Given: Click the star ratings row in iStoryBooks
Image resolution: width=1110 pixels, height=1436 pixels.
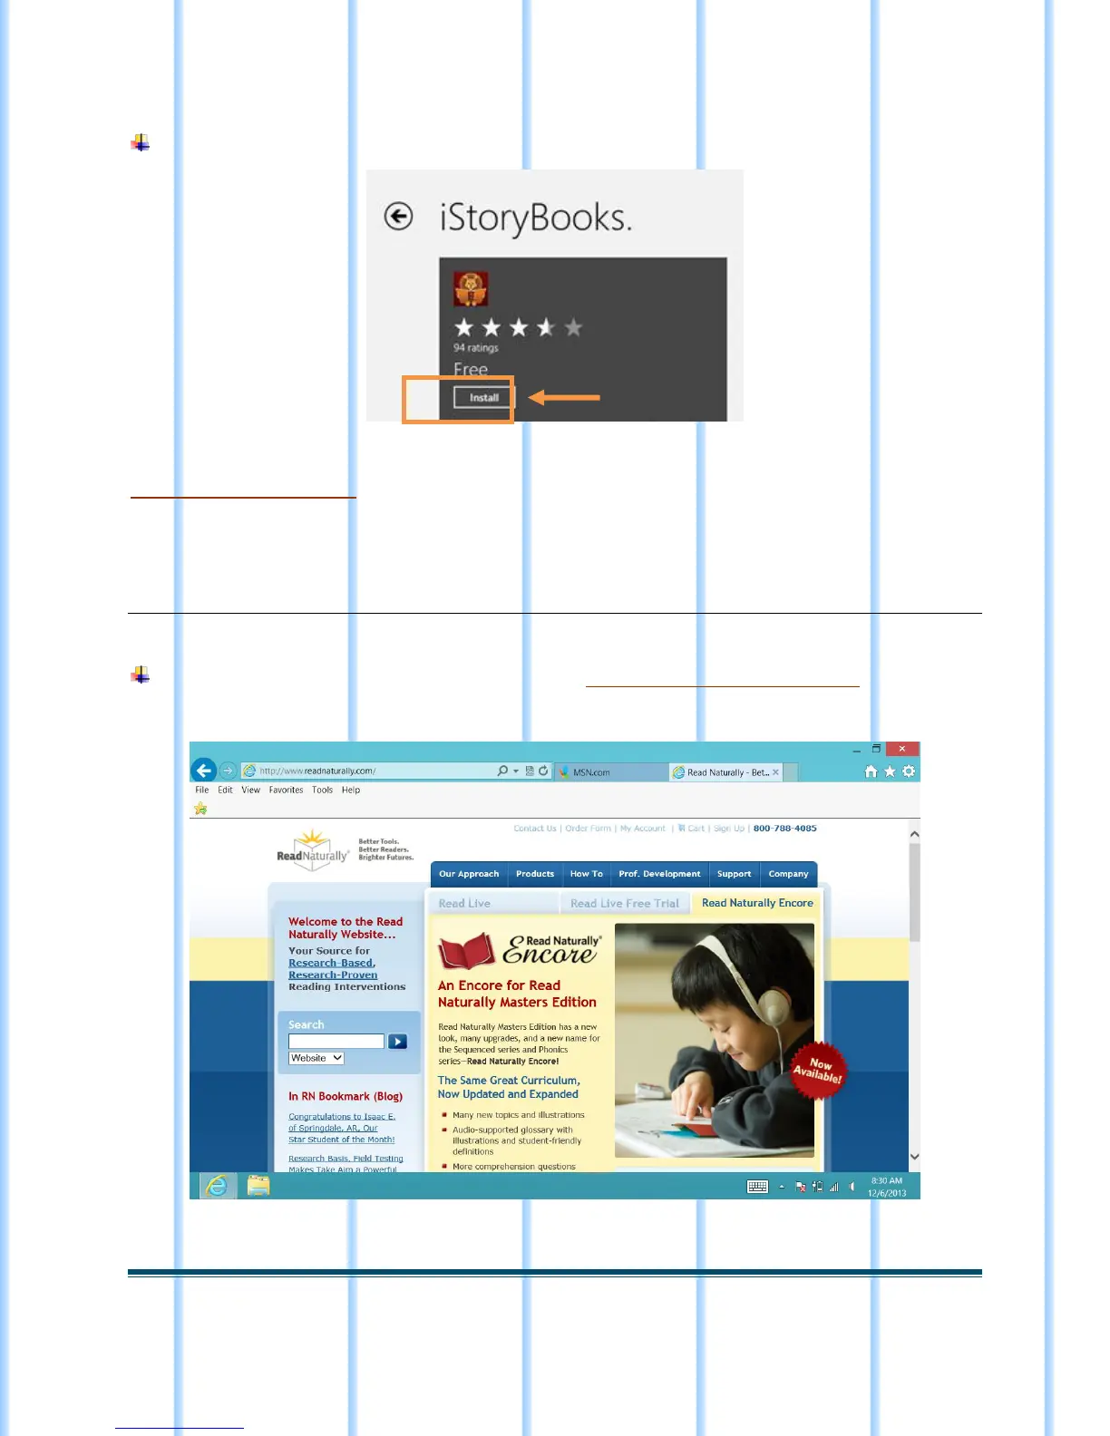Looking at the screenshot, I should (518, 327).
